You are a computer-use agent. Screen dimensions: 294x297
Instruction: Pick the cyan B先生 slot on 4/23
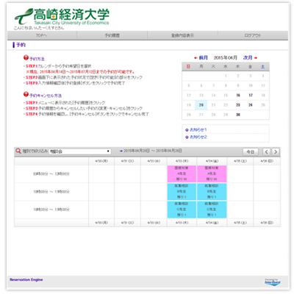pyautogui.click(x=182, y=192)
